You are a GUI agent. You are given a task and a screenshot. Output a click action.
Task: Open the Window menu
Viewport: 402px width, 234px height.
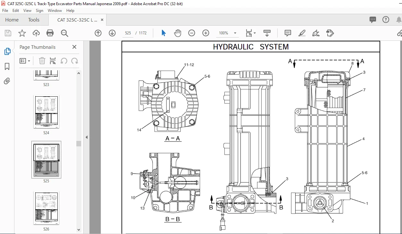click(55, 11)
